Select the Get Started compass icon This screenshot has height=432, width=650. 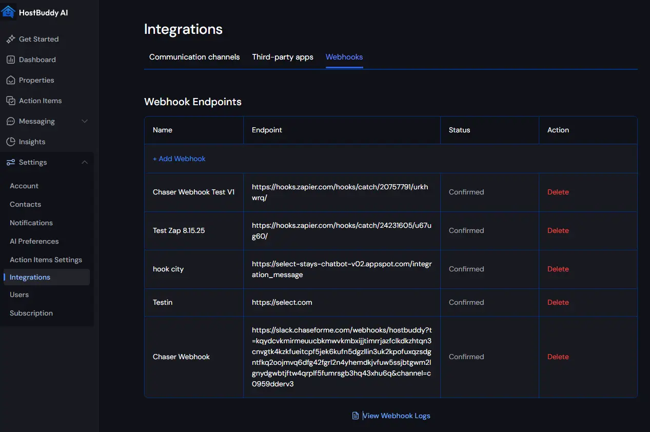10,39
